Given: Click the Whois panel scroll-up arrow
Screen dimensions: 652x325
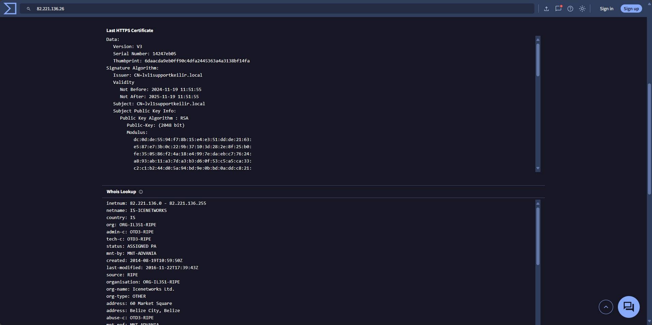Looking at the screenshot, I should (x=538, y=204).
